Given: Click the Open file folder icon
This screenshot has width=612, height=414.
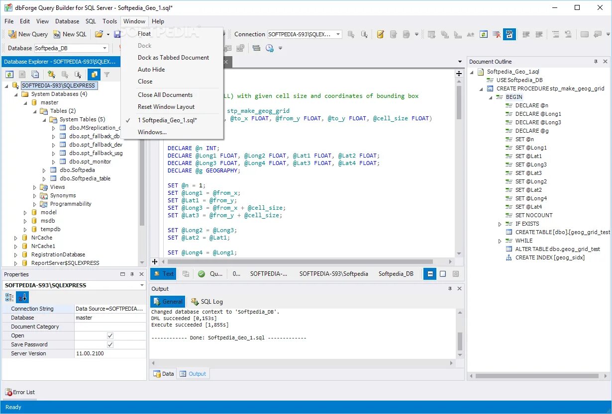Looking at the screenshot, I should pos(99,34).
